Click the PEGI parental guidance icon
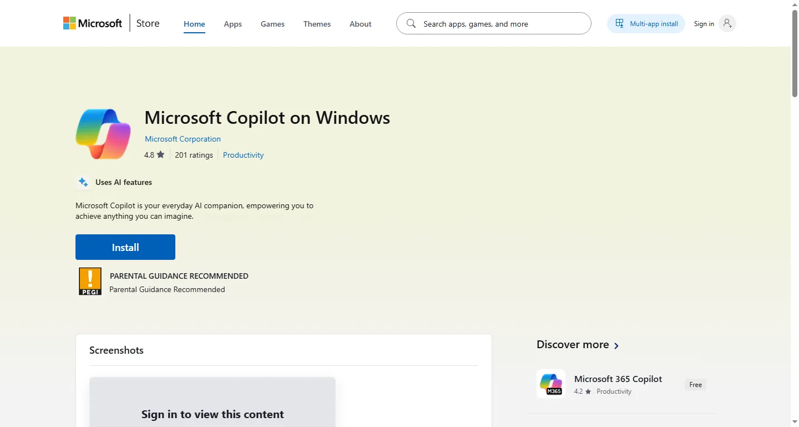Viewport: 799px width, 427px height. [x=90, y=282]
